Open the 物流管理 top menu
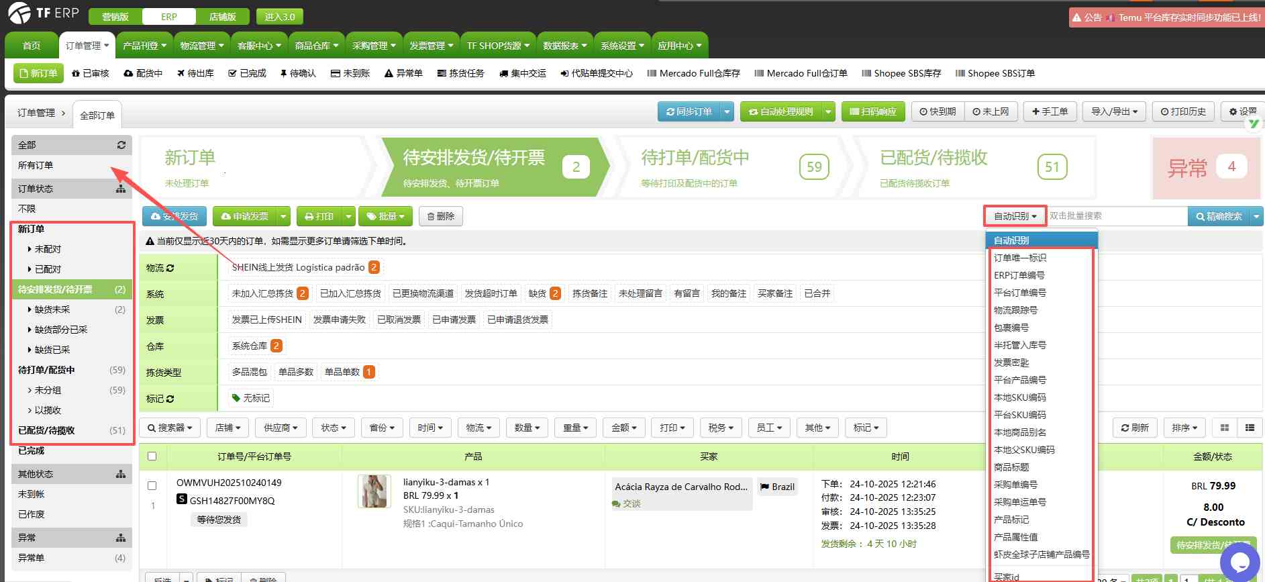 (202, 46)
